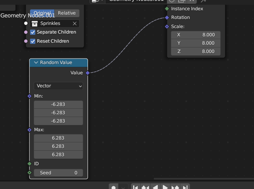254x189 pixels.
Task: Select the noodle link between Value and Rotation
Action: (x=128, y=45)
